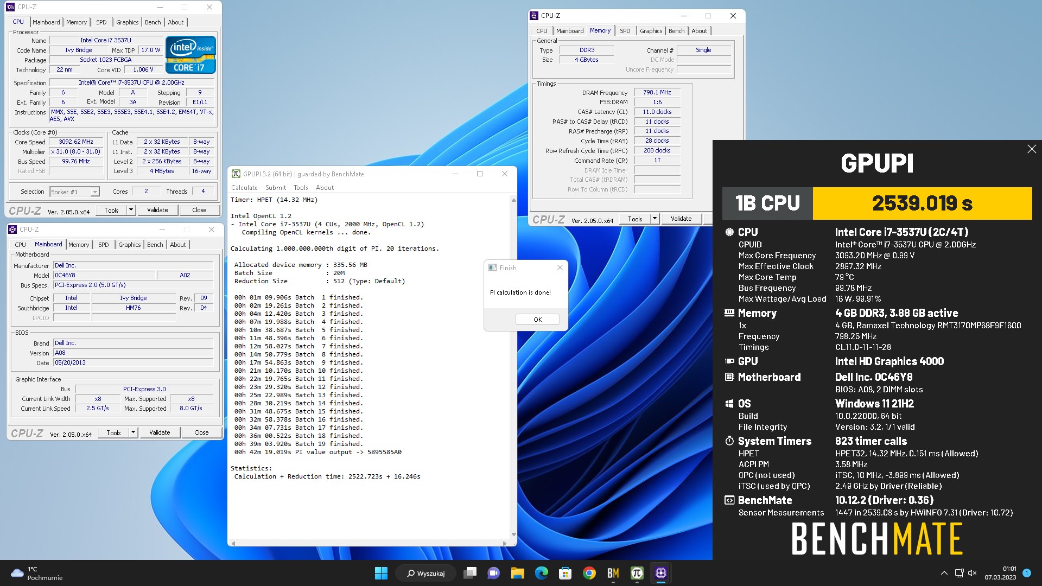Switch to BenchMate taskbar icon
Image resolution: width=1042 pixels, height=586 pixels.
(x=613, y=573)
